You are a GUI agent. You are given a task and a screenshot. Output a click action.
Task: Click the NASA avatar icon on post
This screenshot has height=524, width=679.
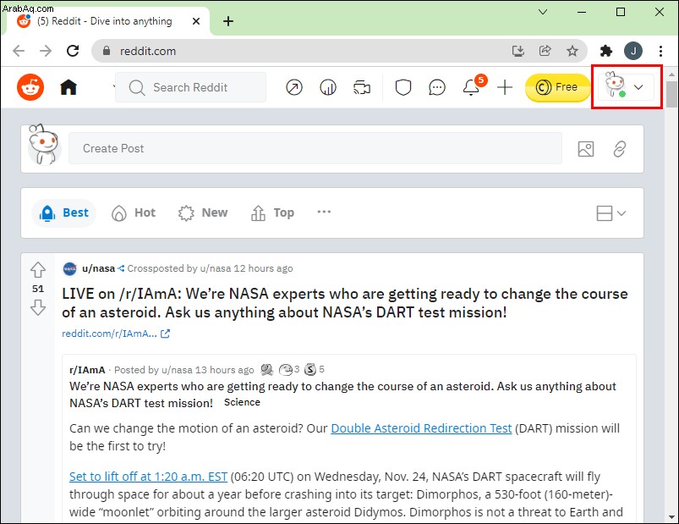(69, 268)
